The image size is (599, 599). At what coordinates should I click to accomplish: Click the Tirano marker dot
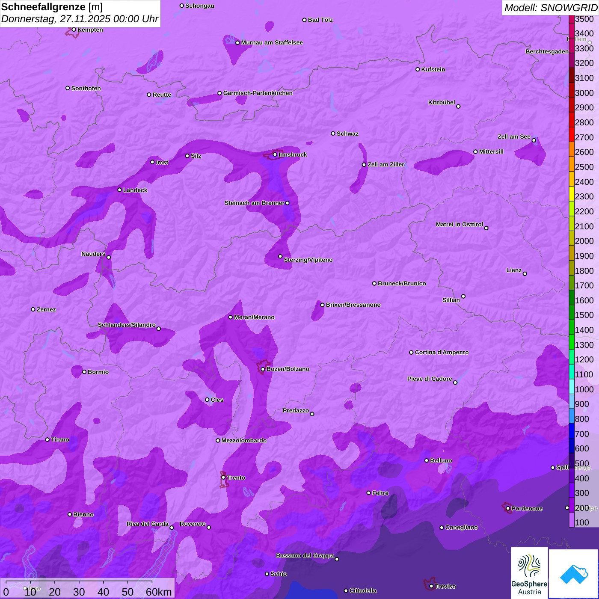tap(47, 439)
